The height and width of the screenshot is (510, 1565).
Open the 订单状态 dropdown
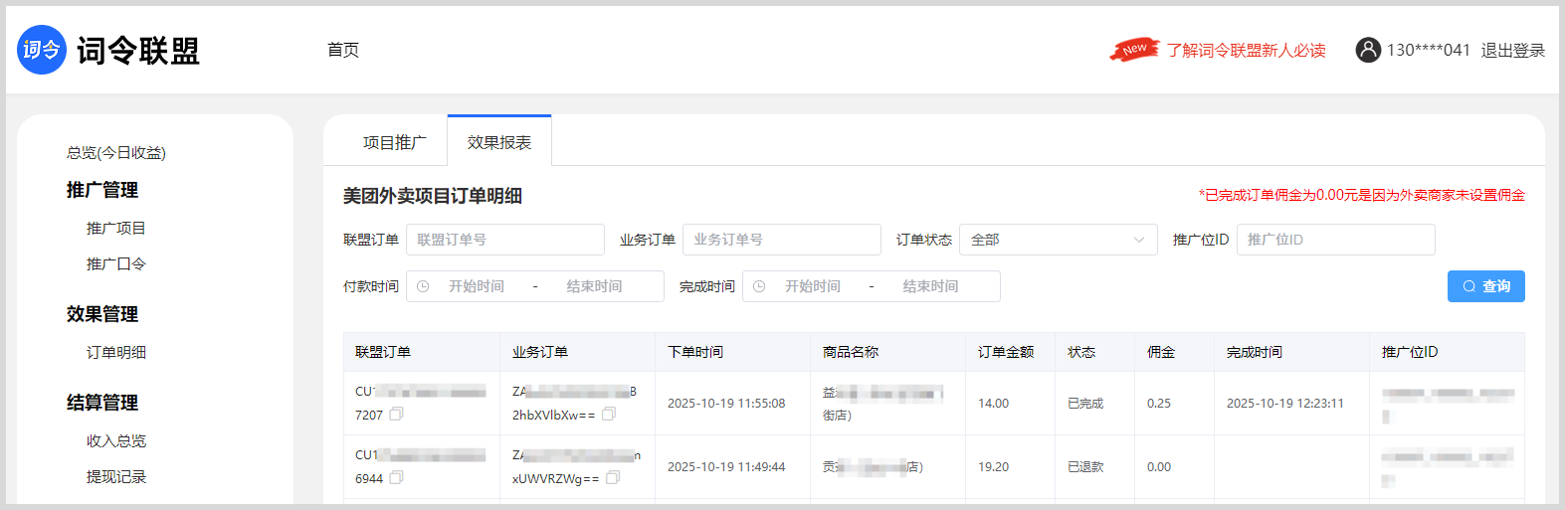(x=1058, y=240)
